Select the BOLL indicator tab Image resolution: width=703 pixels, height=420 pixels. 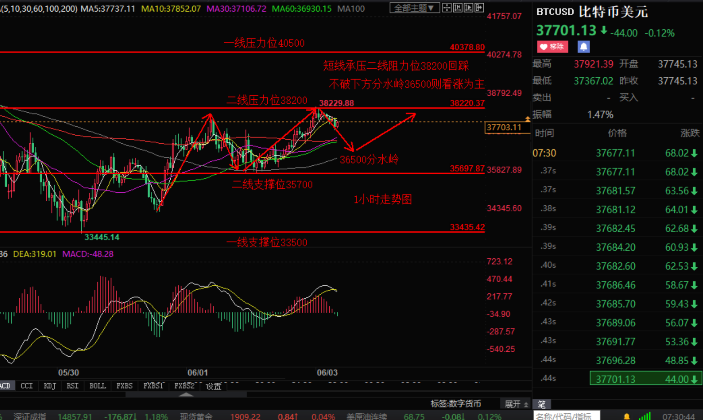tap(97, 386)
